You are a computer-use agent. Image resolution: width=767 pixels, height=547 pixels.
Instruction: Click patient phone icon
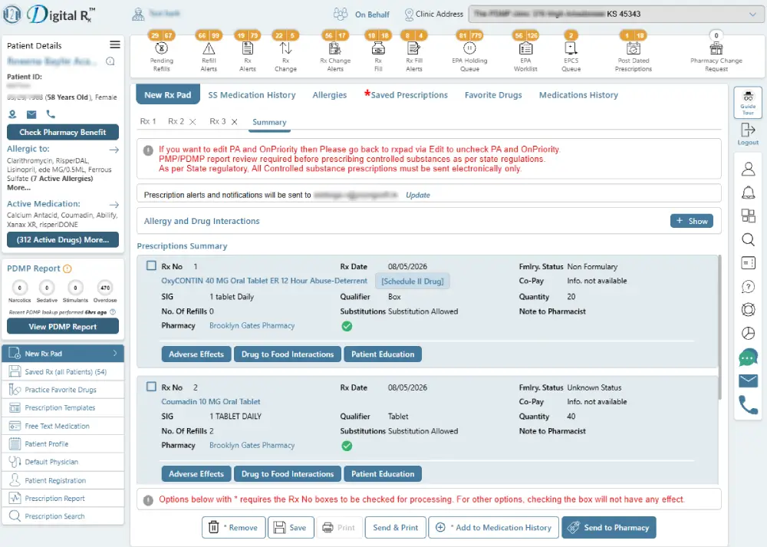pyautogui.click(x=51, y=114)
